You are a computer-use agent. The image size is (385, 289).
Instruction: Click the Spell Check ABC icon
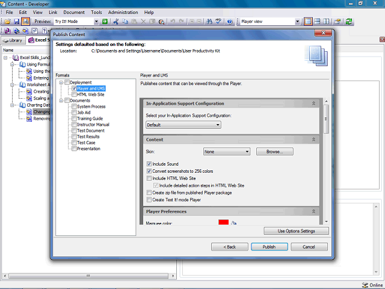(218, 22)
